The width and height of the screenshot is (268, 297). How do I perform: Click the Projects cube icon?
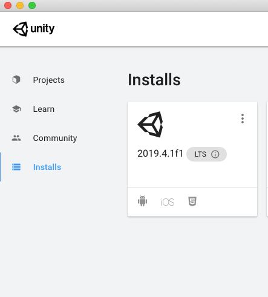16,79
